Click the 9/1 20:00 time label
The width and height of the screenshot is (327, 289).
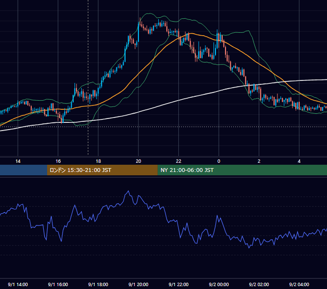(x=138, y=284)
